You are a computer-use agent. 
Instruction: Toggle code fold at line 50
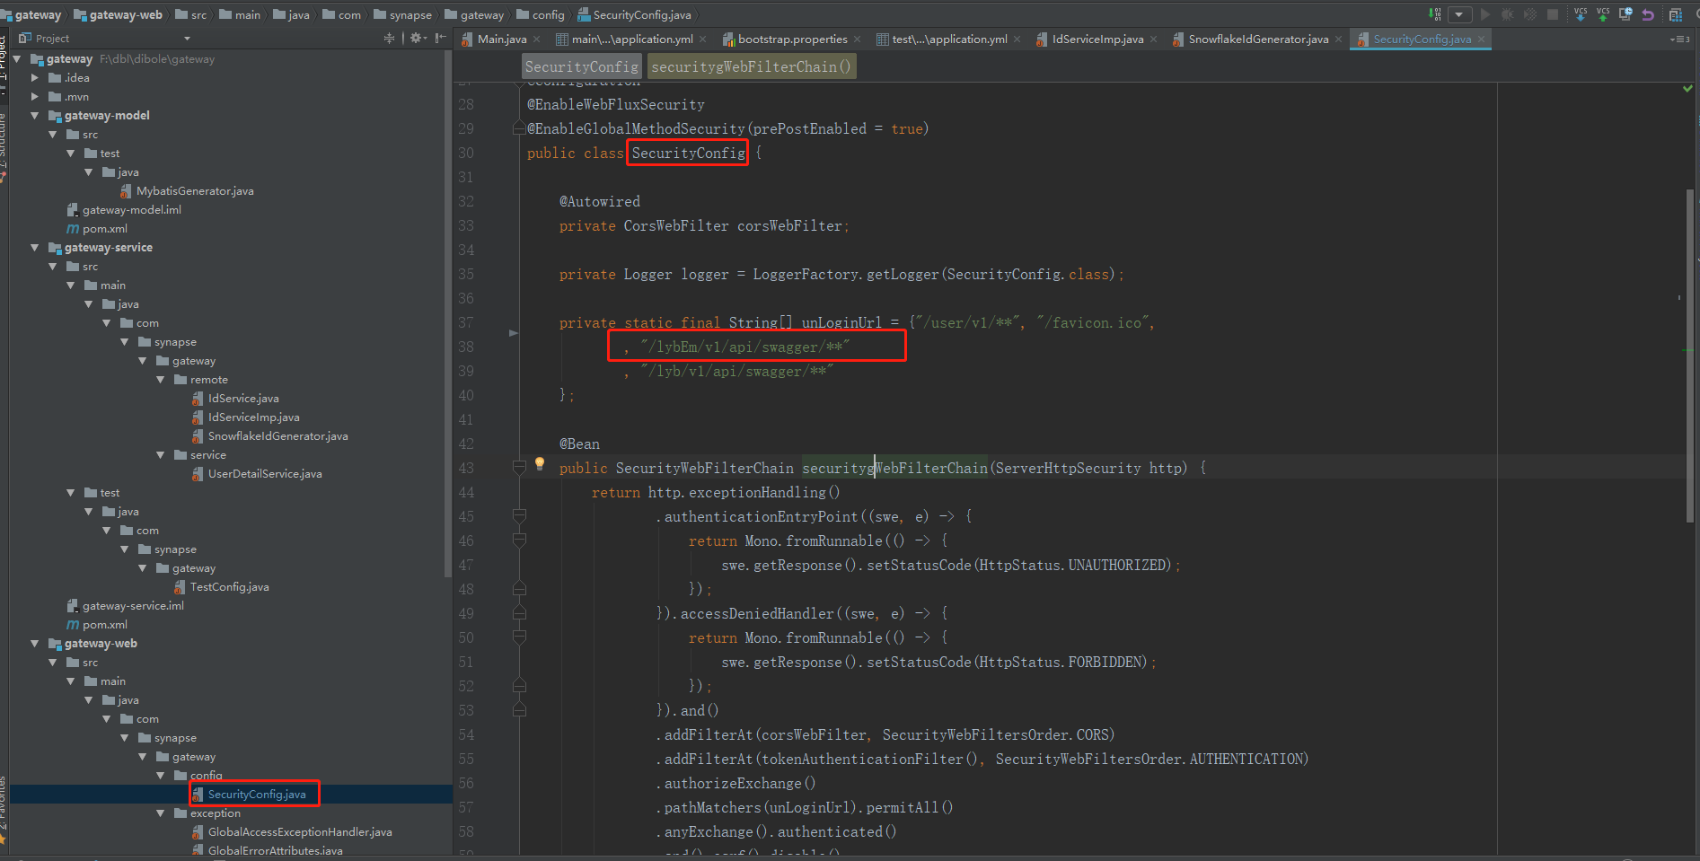(x=519, y=637)
